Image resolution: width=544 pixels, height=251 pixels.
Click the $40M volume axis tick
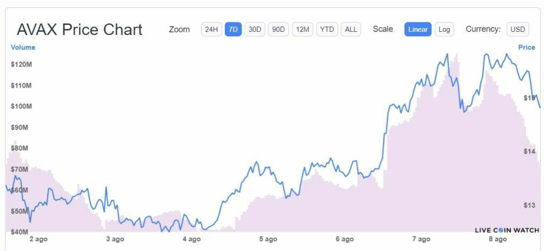[x=20, y=232]
